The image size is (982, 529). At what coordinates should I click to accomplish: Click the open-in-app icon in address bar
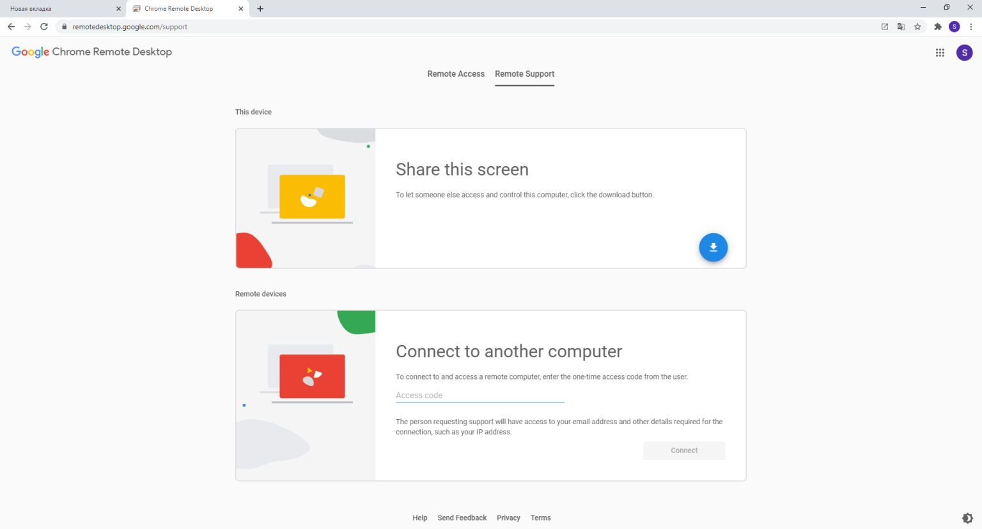885,27
